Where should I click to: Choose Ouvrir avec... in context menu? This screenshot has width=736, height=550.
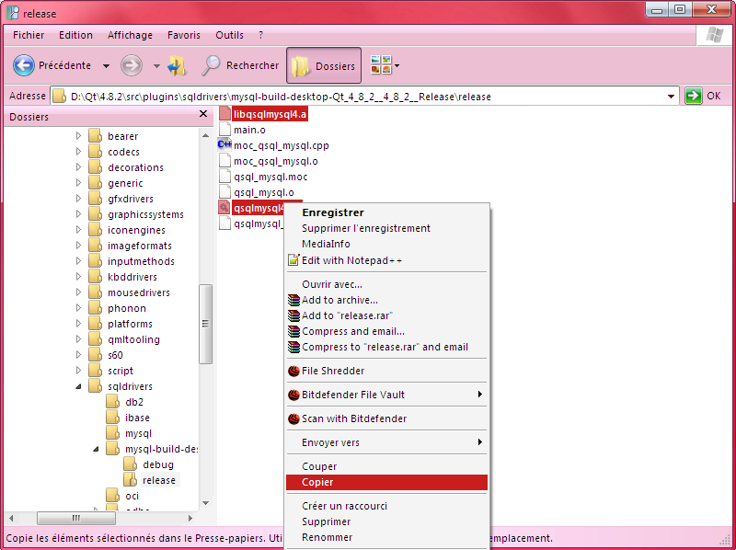[x=332, y=284]
